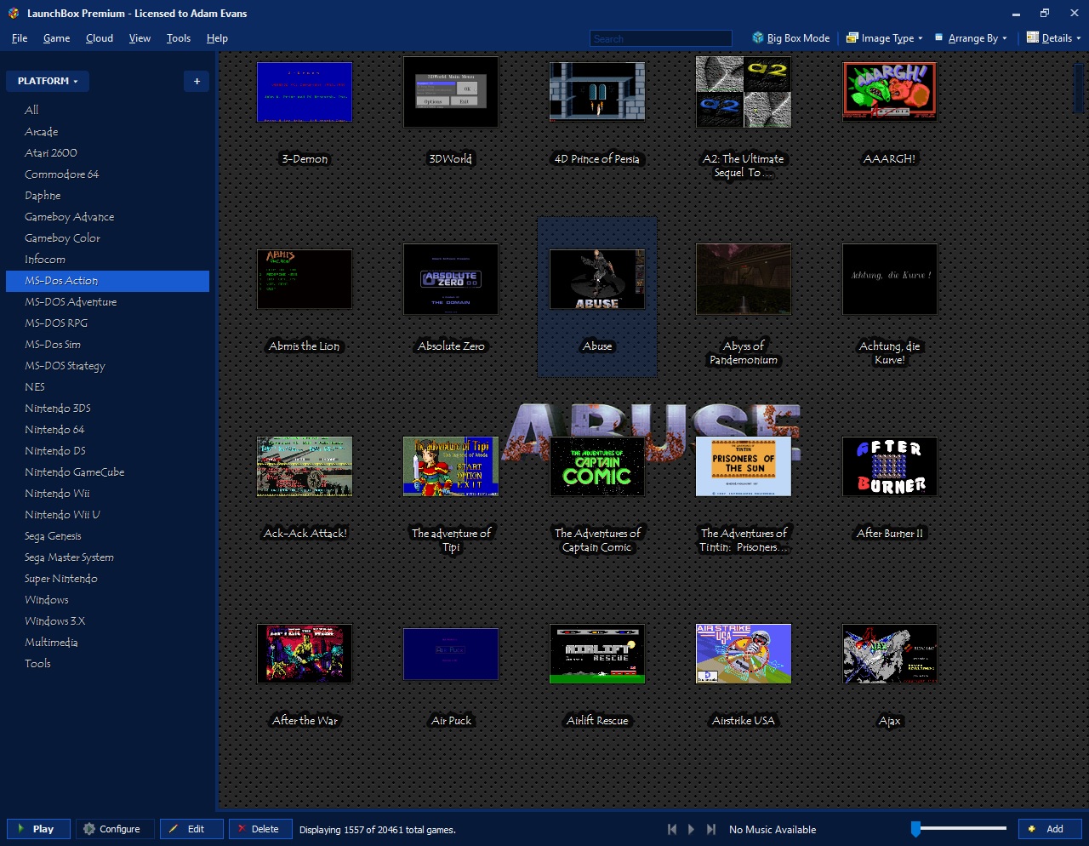Image resolution: width=1089 pixels, height=846 pixels.
Task: Click the Search input field
Action: [x=661, y=38]
